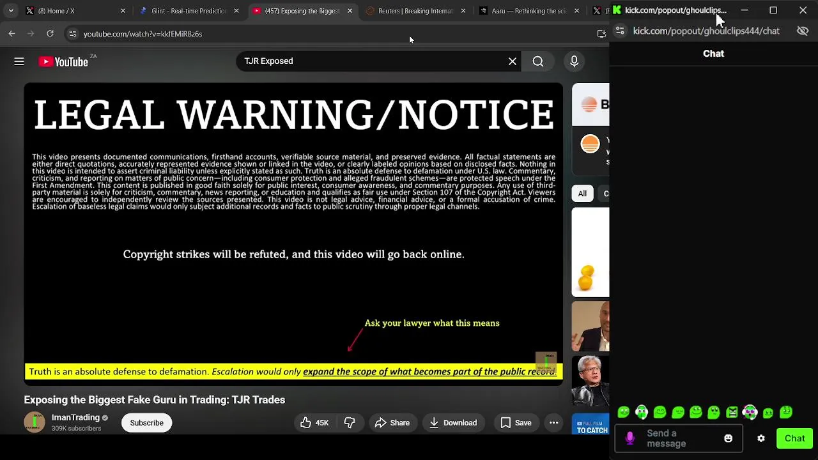Close the Aaru tab
The width and height of the screenshot is (818, 460).
576,11
